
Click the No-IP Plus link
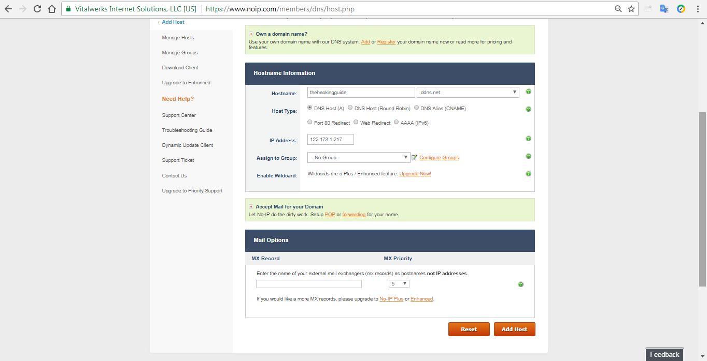pos(391,299)
